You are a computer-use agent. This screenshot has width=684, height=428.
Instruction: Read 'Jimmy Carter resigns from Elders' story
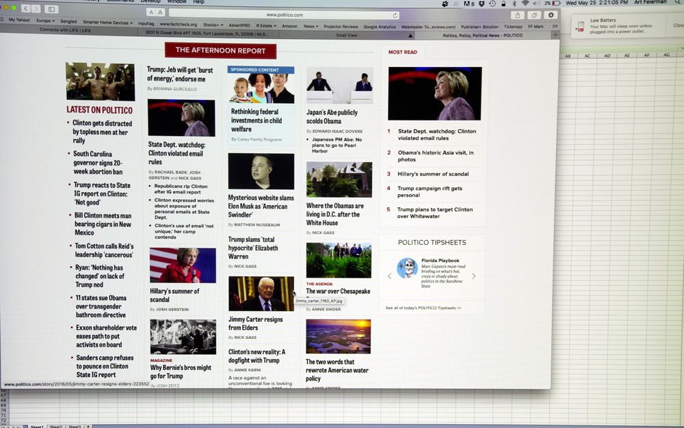click(x=255, y=323)
